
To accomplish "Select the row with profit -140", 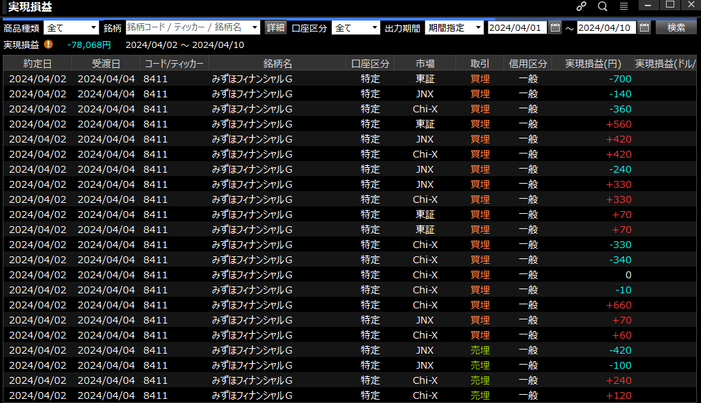I will pos(350,94).
